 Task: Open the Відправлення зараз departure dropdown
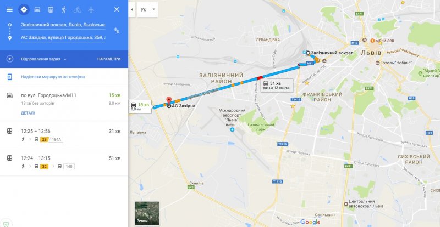[43, 59]
